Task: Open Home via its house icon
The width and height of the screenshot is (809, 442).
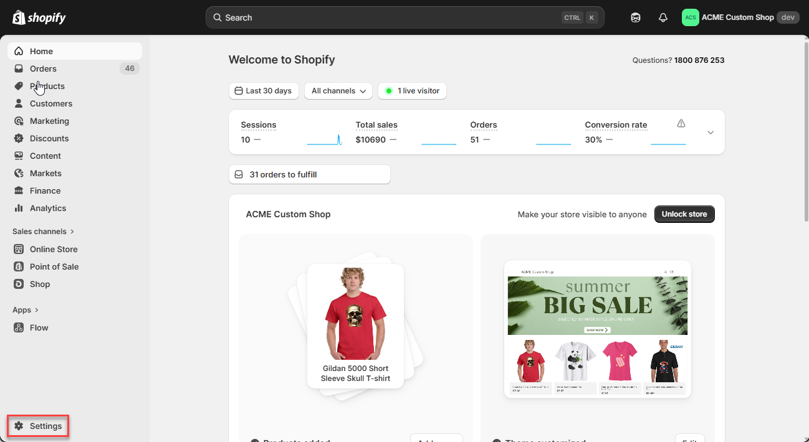Action: click(19, 51)
